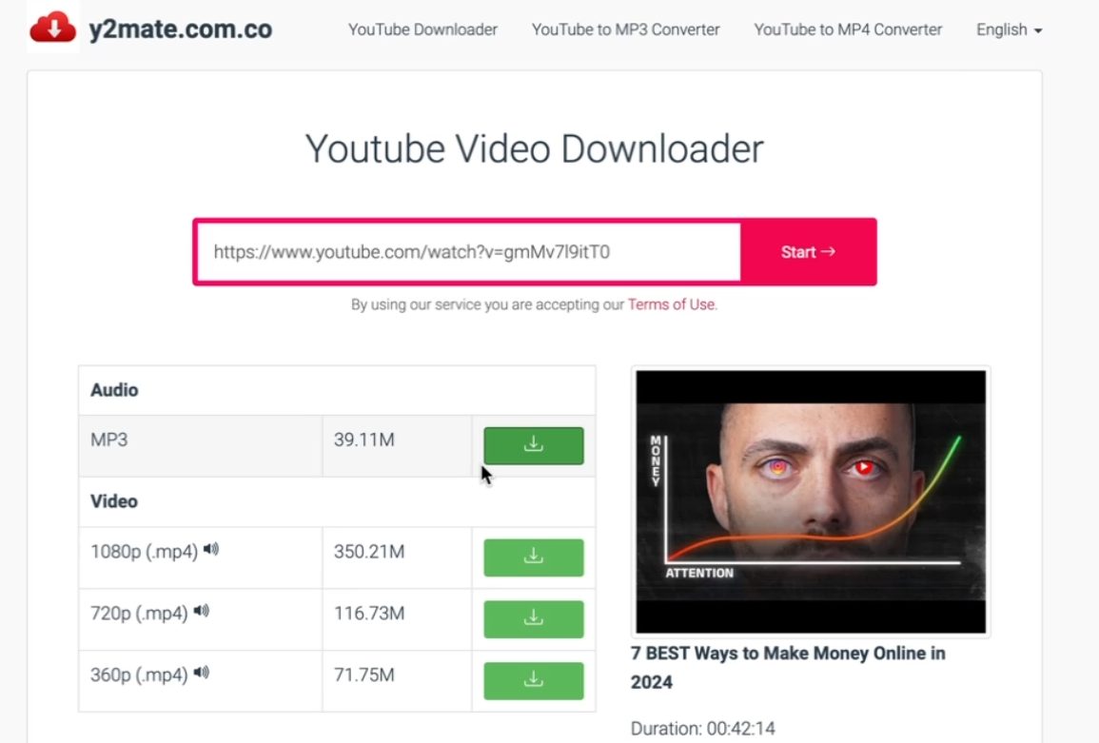Image resolution: width=1099 pixels, height=743 pixels.
Task: Click the YouTube URL input field
Action: [x=468, y=252]
